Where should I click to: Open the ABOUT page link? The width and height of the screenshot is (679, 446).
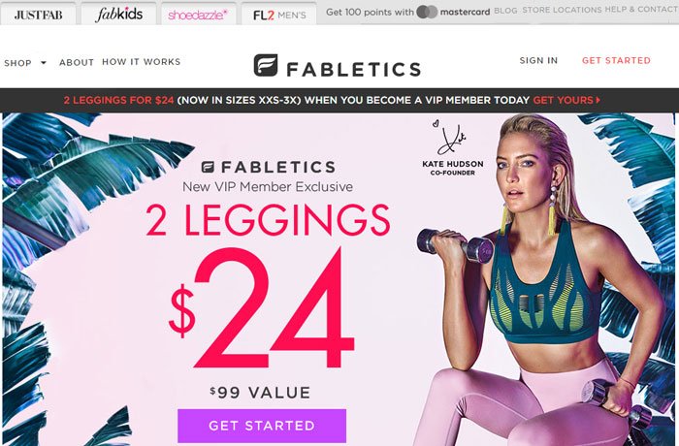coord(77,62)
